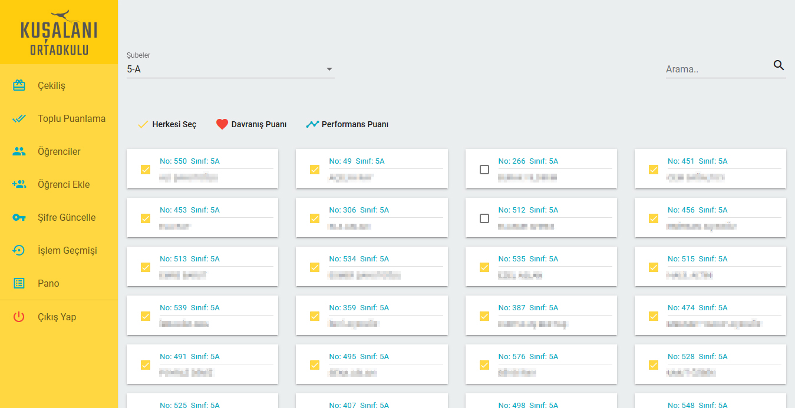The height and width of the screenshot is (408, 795).
Task: Toggle checkbox for No: 359
Action: [315, 316]
